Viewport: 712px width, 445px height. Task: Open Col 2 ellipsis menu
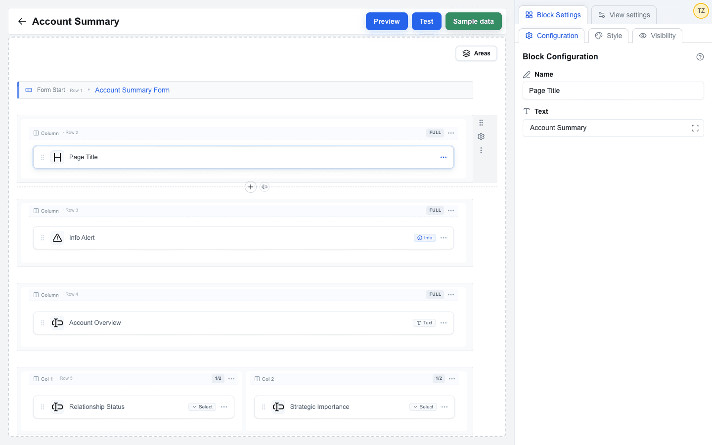[x=452, y=379]
